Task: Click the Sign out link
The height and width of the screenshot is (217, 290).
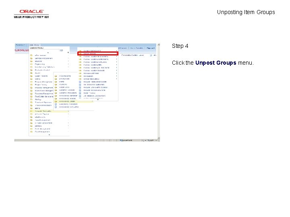Action: [150, 48]
